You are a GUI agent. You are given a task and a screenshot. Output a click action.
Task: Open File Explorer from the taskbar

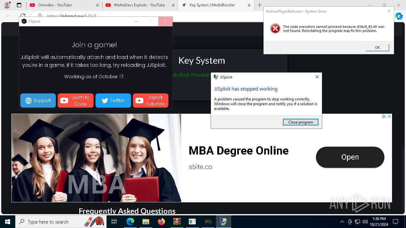(x=146, y=222)
